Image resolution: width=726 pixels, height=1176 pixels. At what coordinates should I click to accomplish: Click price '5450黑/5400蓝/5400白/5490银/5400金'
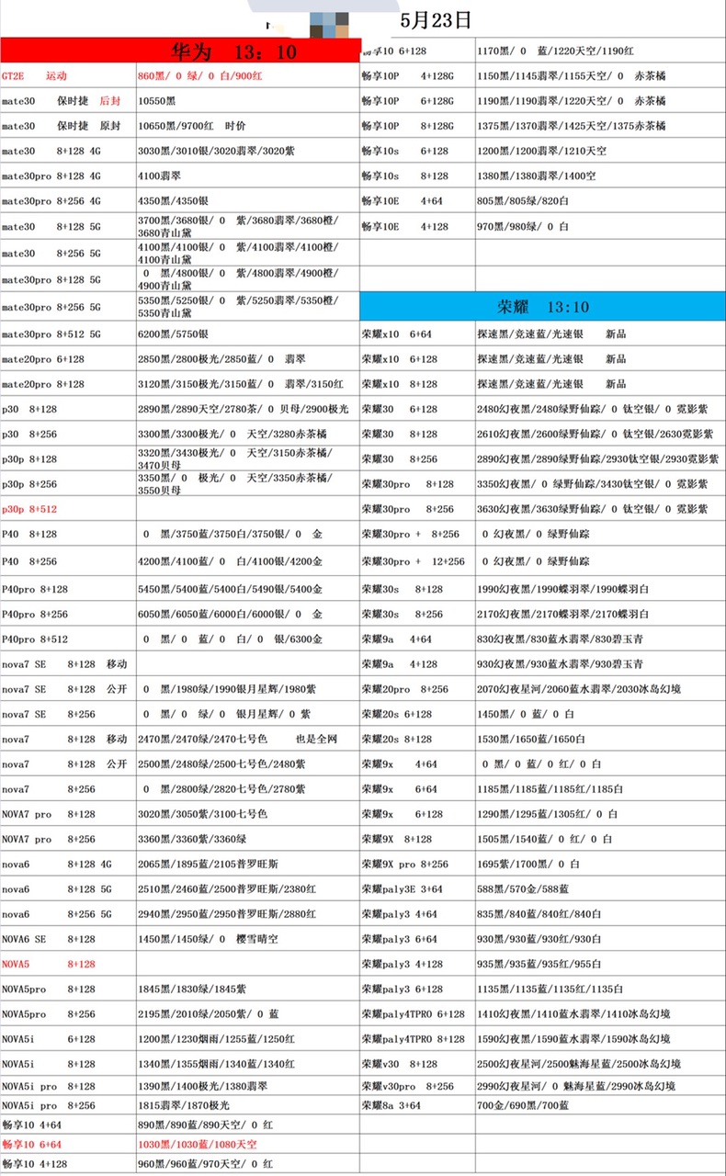(247, 589)
